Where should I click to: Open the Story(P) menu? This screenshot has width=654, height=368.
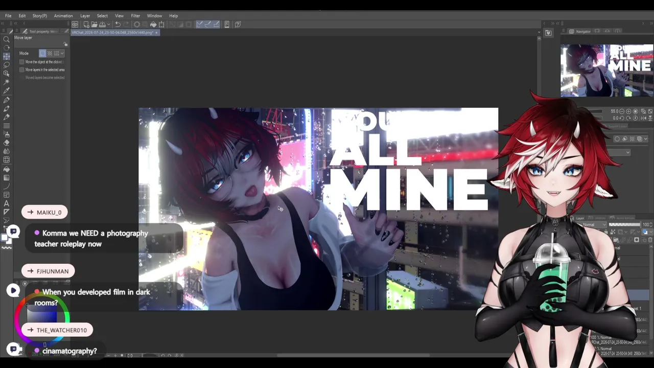(x=39, y=16)
